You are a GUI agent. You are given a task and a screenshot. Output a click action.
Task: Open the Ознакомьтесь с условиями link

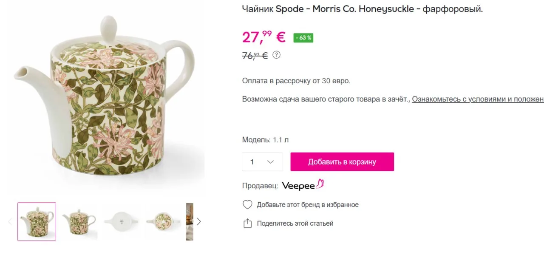point(478,99)
